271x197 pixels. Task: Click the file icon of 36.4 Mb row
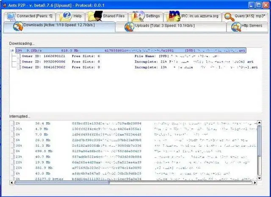click(x=13, y=123)
